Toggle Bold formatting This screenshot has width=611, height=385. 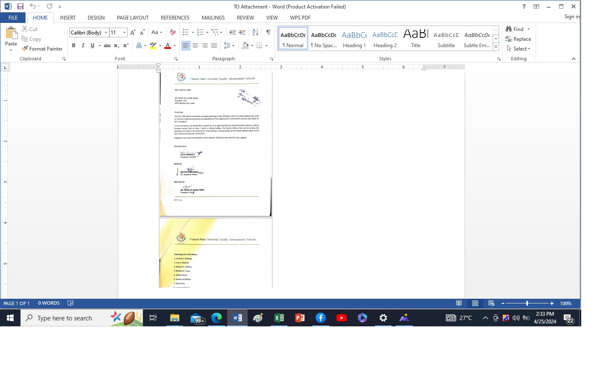(74, 45)
